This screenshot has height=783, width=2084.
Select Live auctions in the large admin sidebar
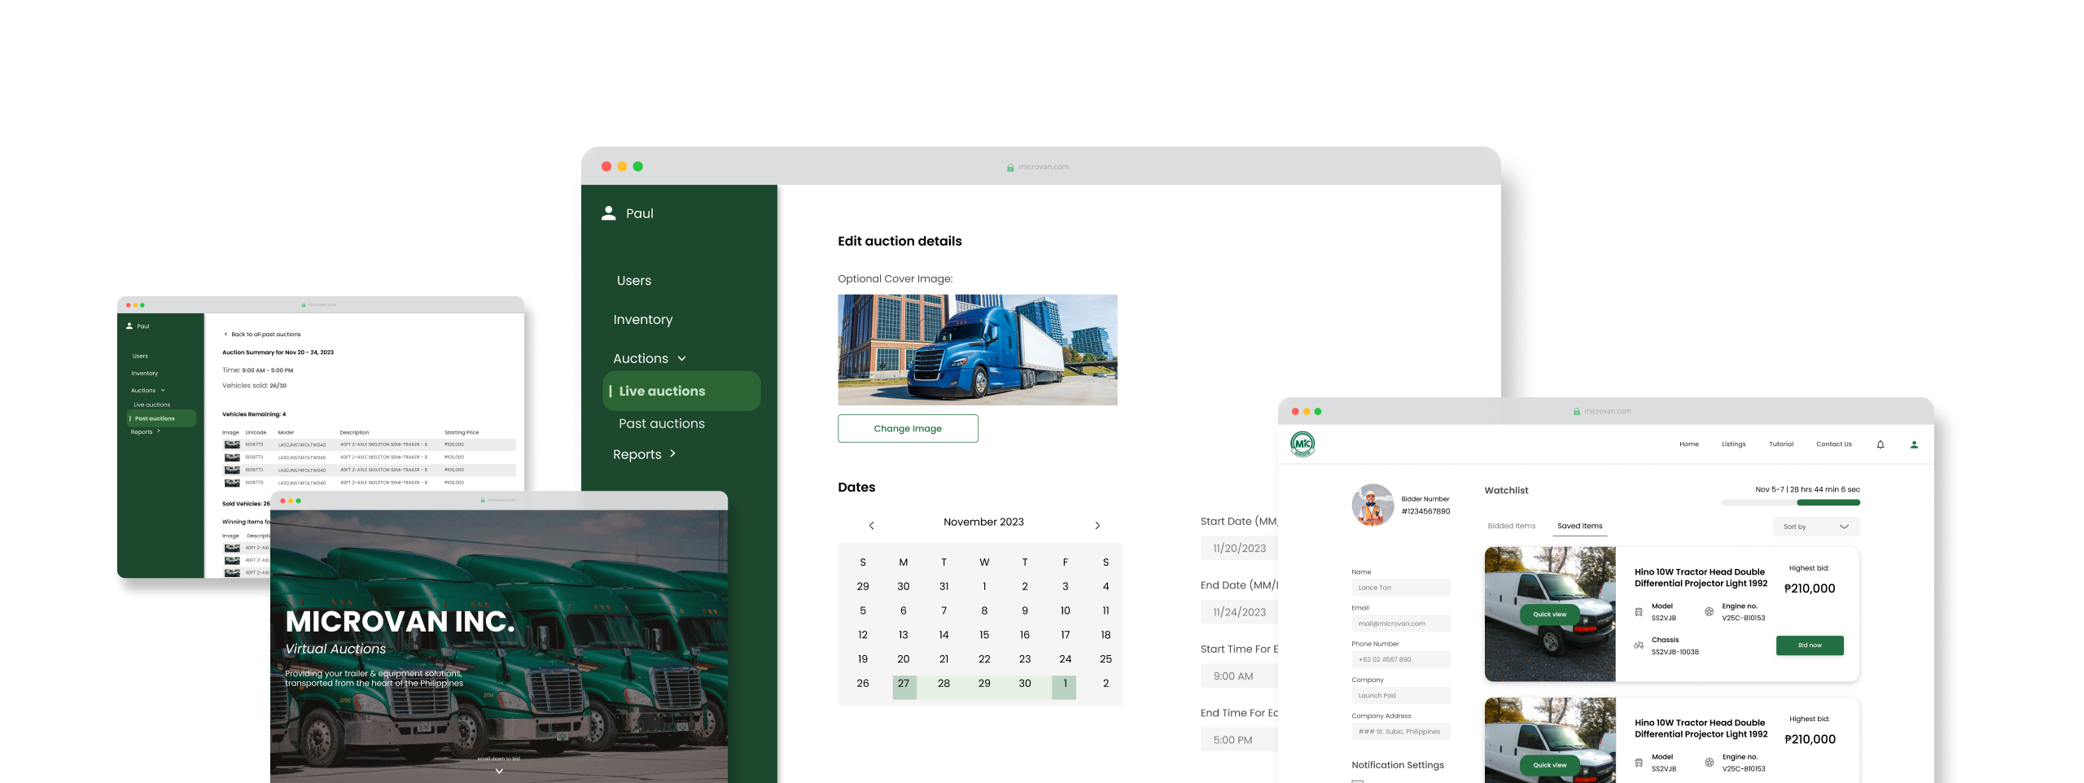682,391
